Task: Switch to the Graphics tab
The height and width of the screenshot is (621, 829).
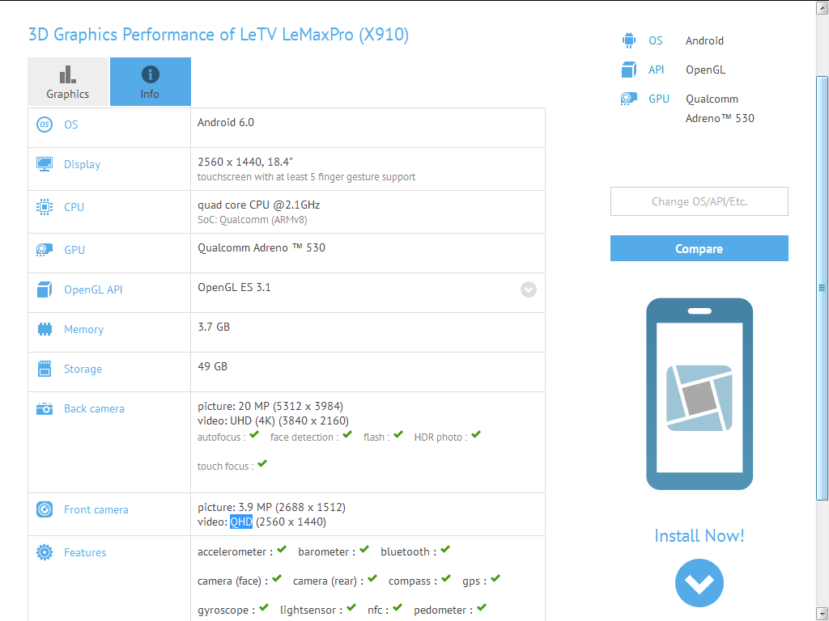Action: coord(68,82)
